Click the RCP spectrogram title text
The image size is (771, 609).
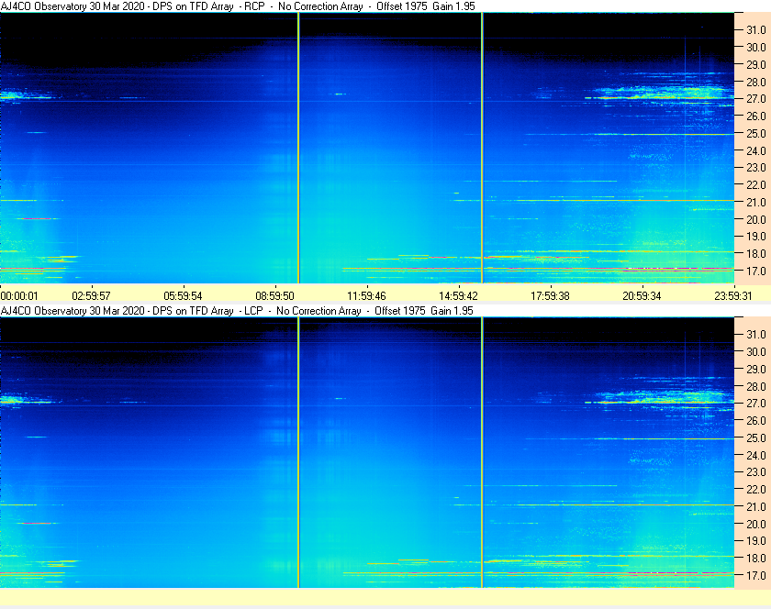(238, 6)
